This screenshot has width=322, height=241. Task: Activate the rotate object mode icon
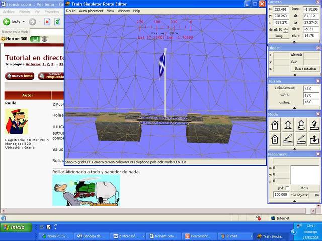(301, 125)
